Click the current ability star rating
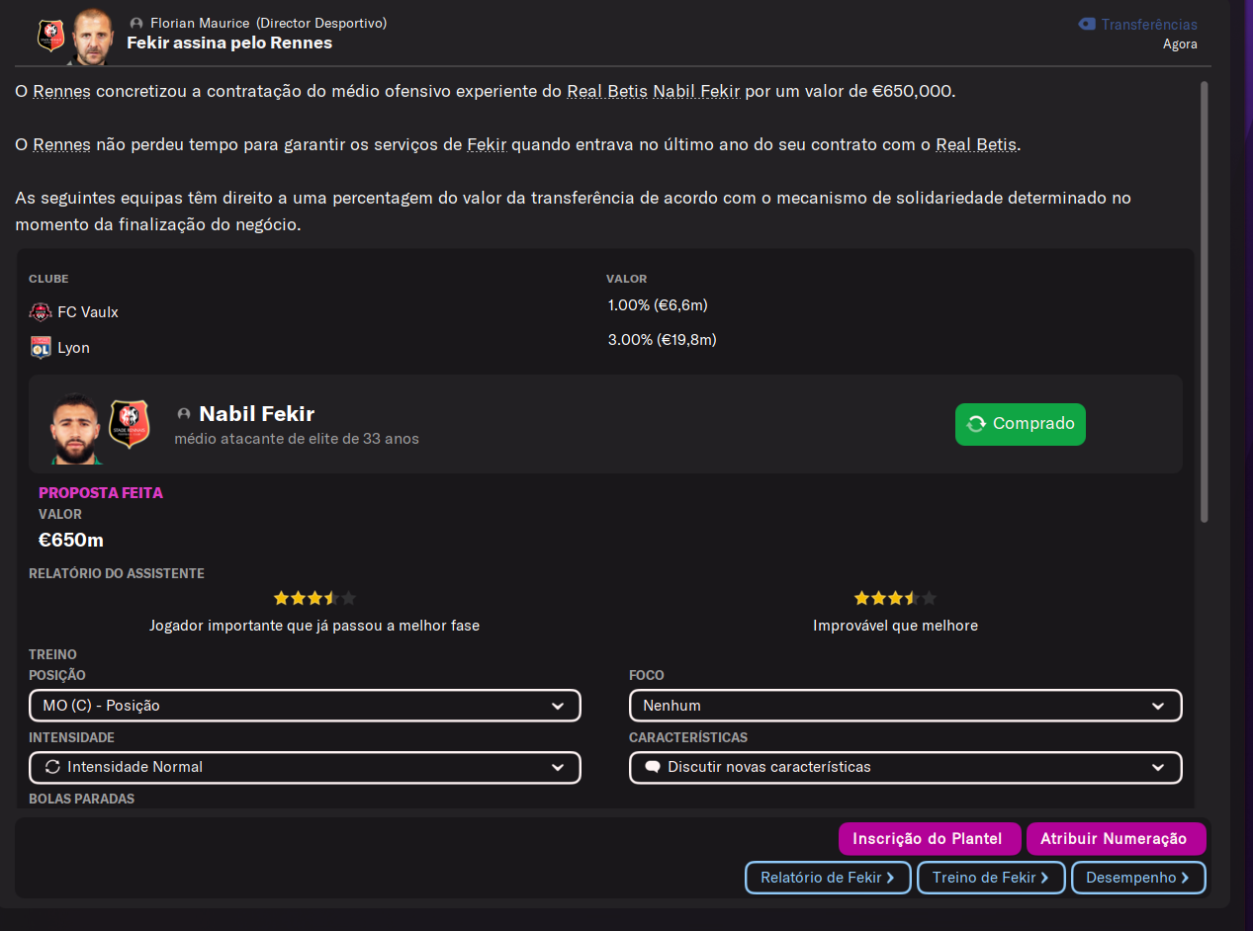This screenshot has height=931, width=1253. (314, 598)
